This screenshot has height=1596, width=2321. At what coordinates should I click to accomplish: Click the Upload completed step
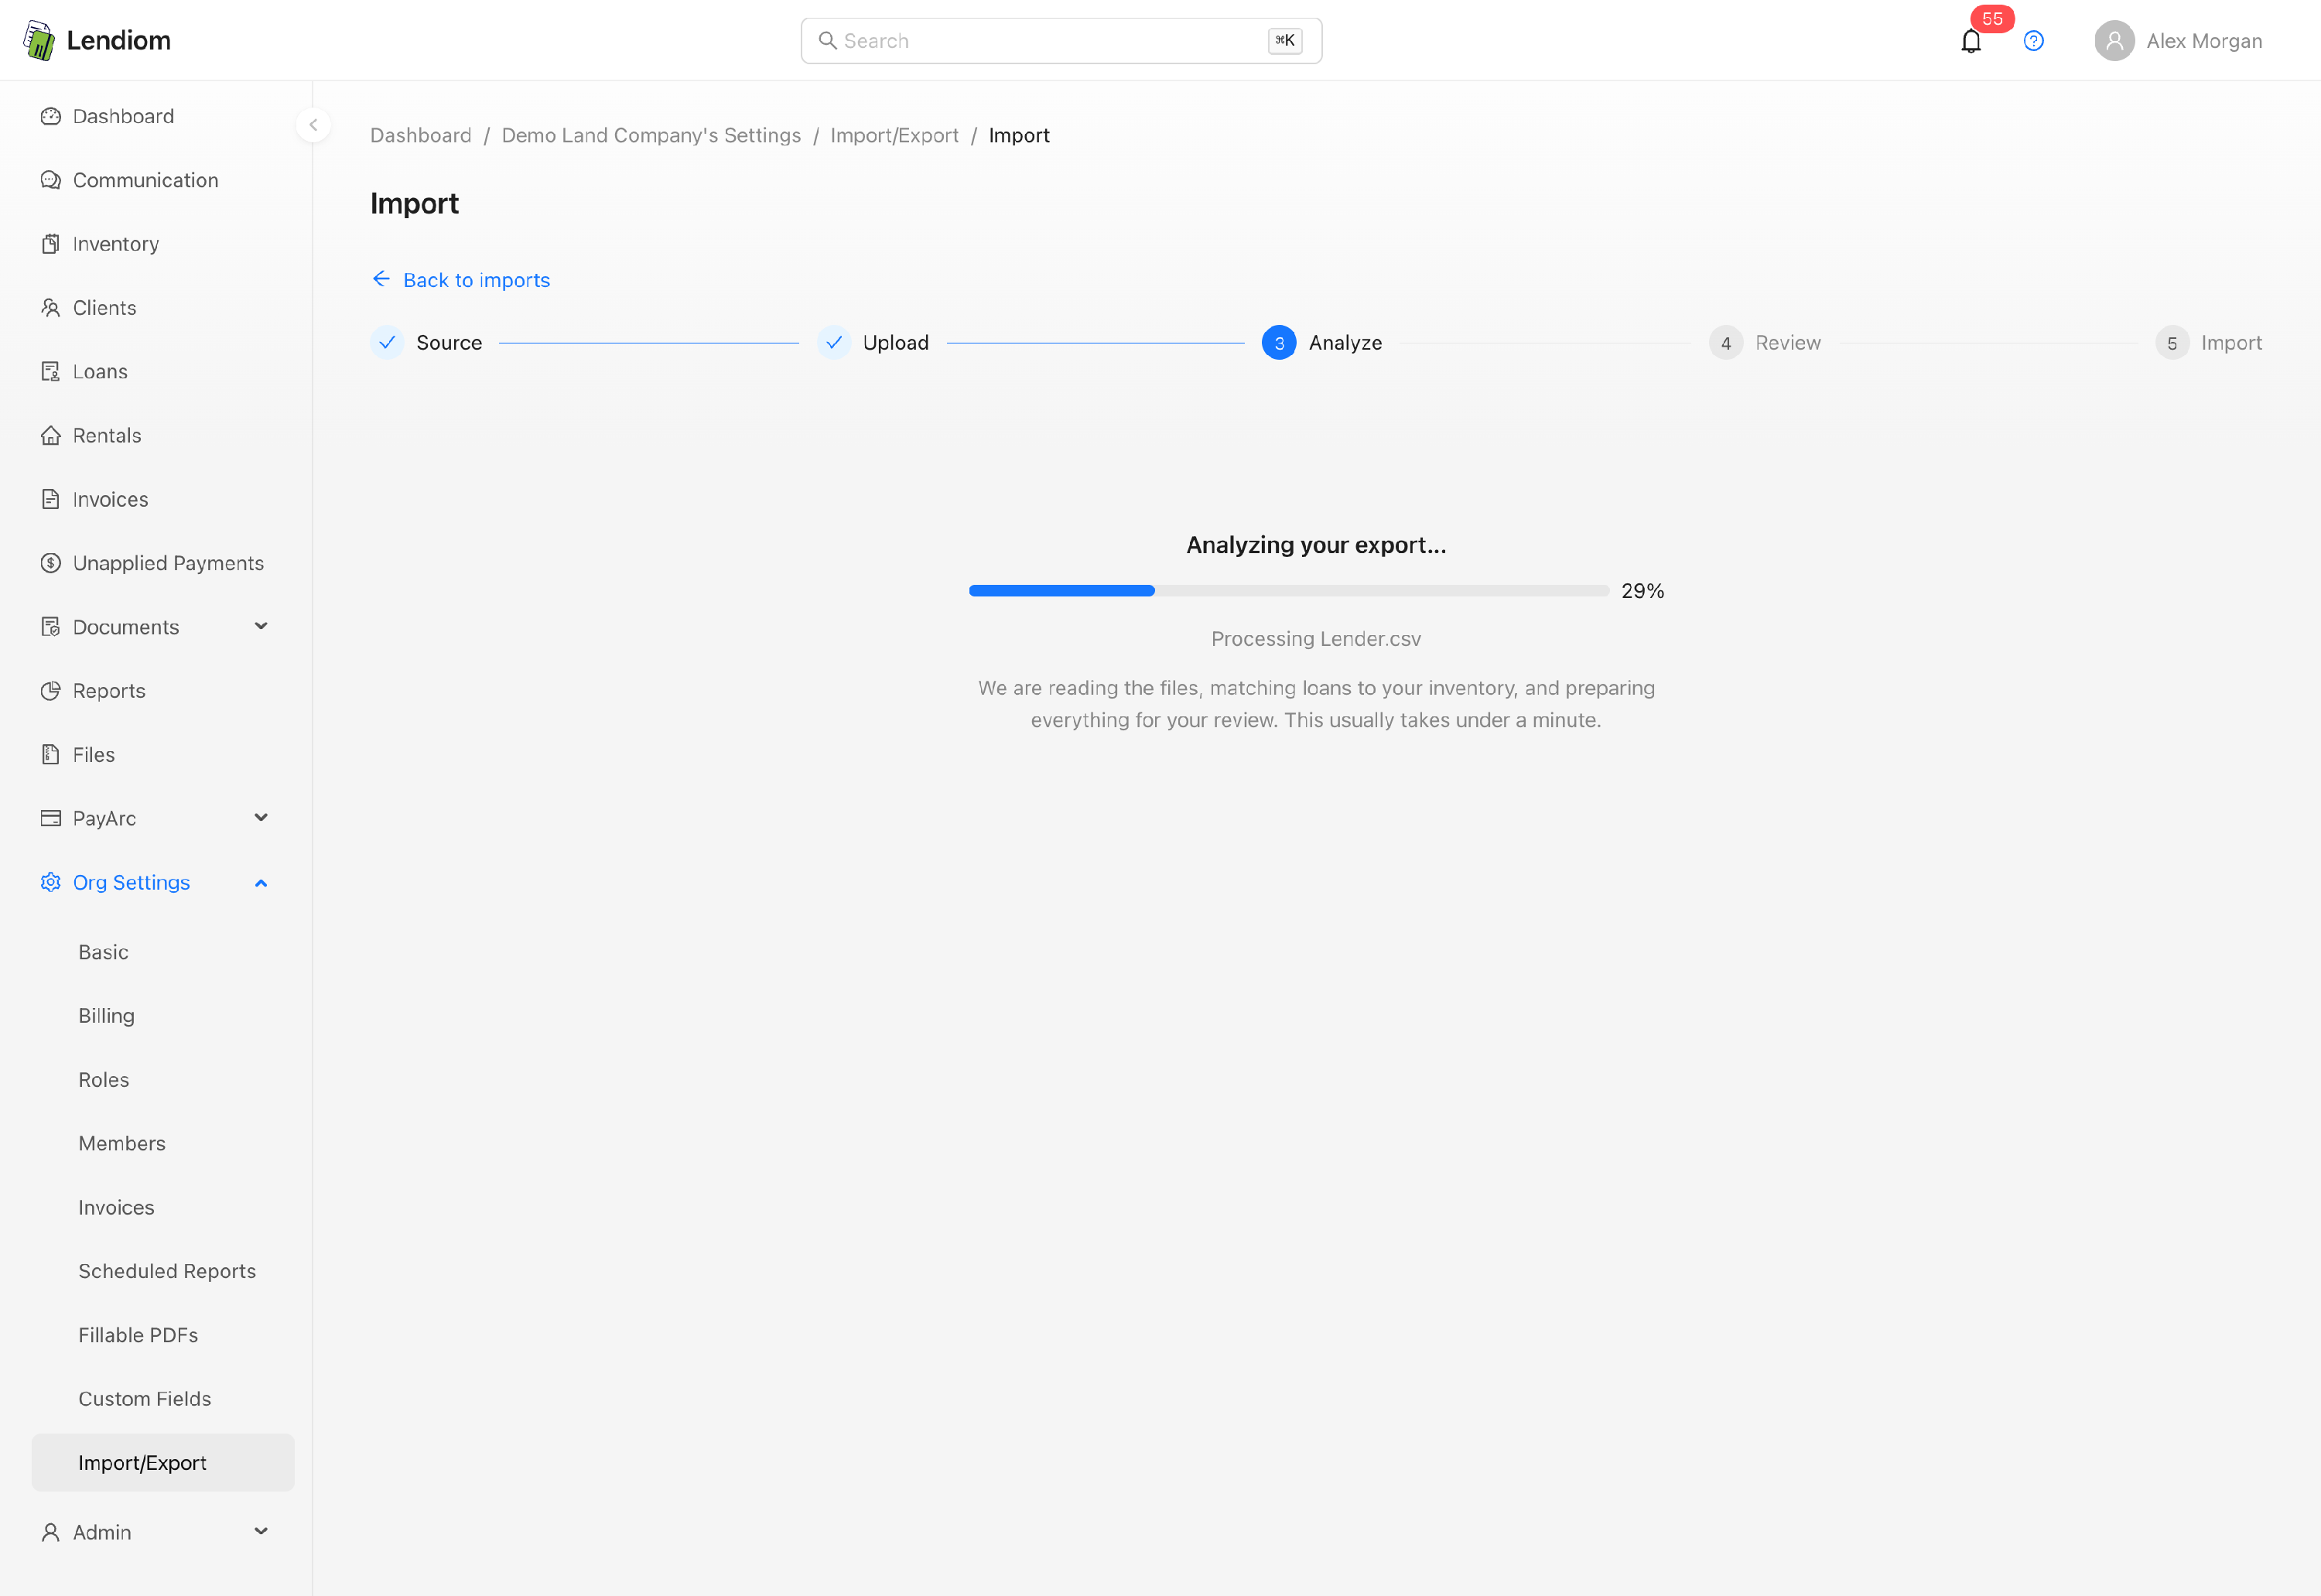[x=873, y=343]
